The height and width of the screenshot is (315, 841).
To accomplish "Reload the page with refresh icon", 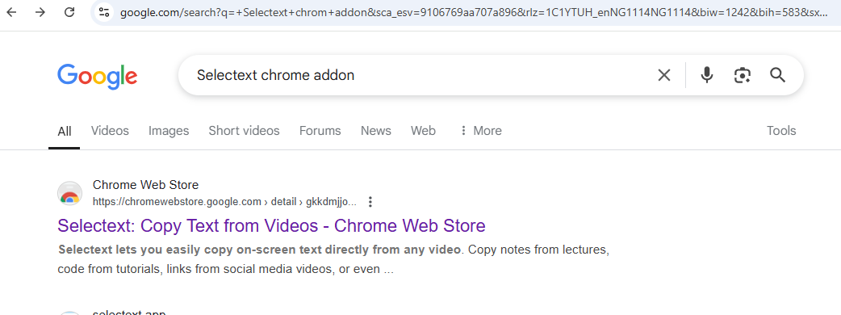I will point(69,12).
